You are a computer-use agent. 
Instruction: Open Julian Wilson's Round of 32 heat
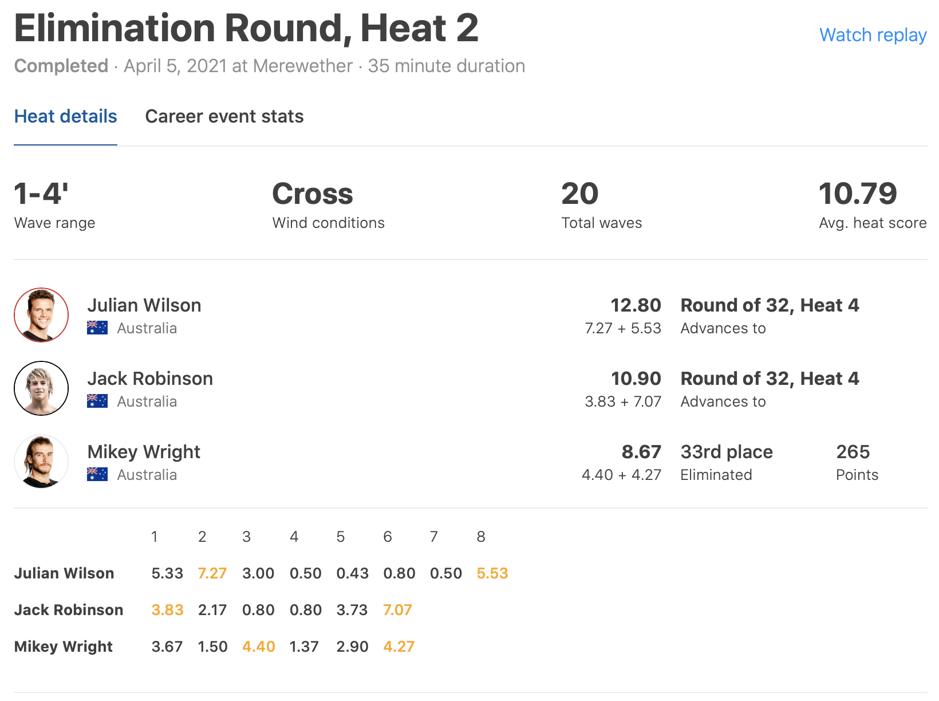coord(770,305)
